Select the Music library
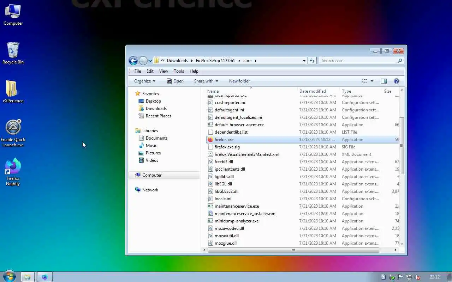Image resolution: width=452 pixels, height=282 pixels. coord(151,146)
